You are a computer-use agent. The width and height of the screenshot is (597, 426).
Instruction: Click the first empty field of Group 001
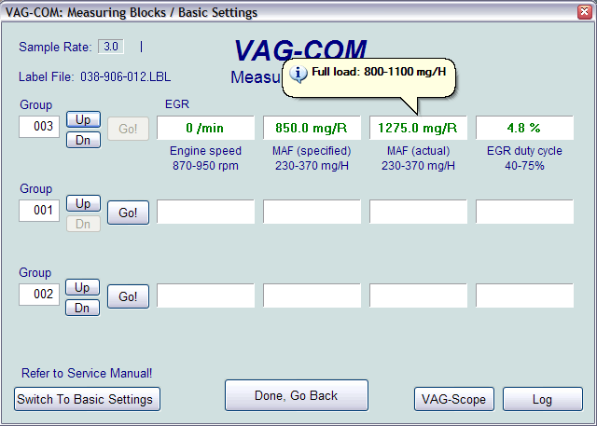pyautogui.click(x=205, y=212)
